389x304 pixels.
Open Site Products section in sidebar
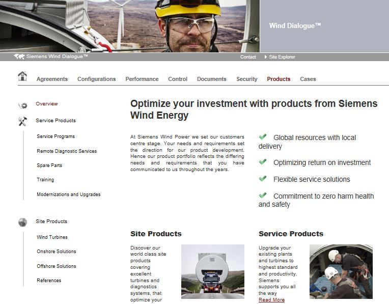click(x=51, y=222)
